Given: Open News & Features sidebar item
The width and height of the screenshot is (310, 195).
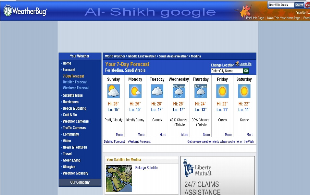Looking at the screenshot, I should click(x=75, y=147).
